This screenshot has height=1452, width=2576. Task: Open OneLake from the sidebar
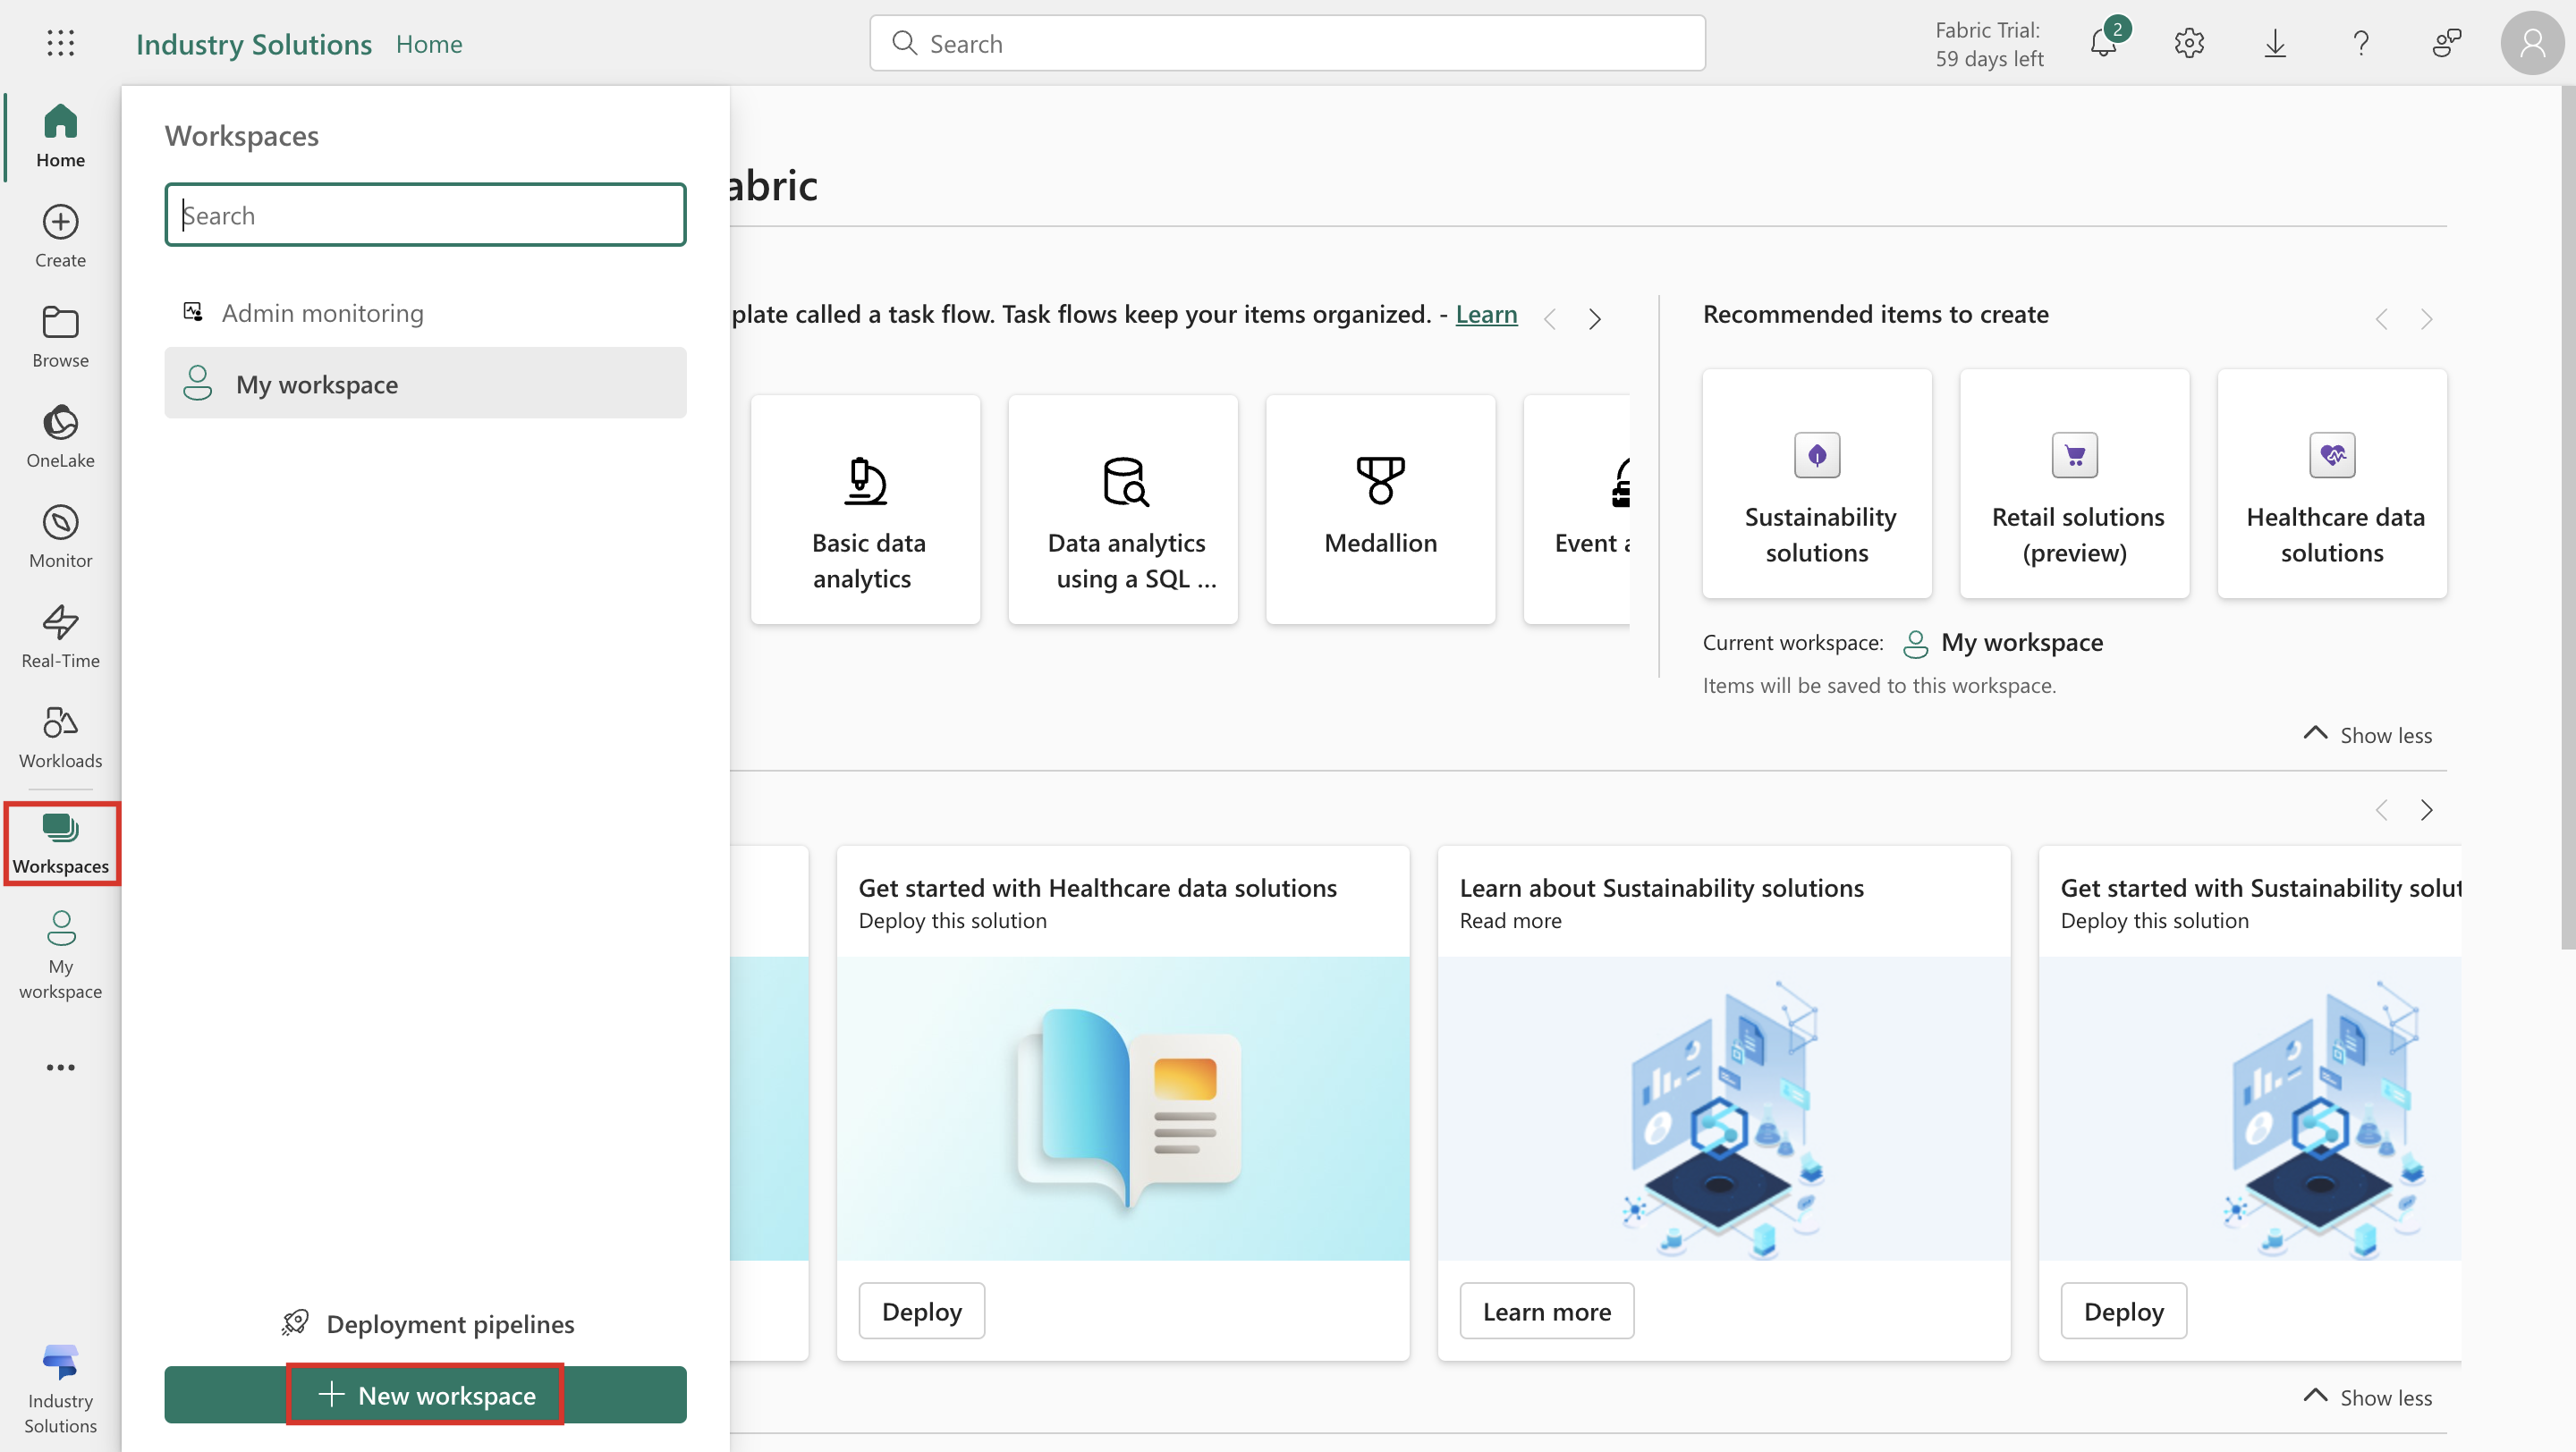(x=60, y=436)
